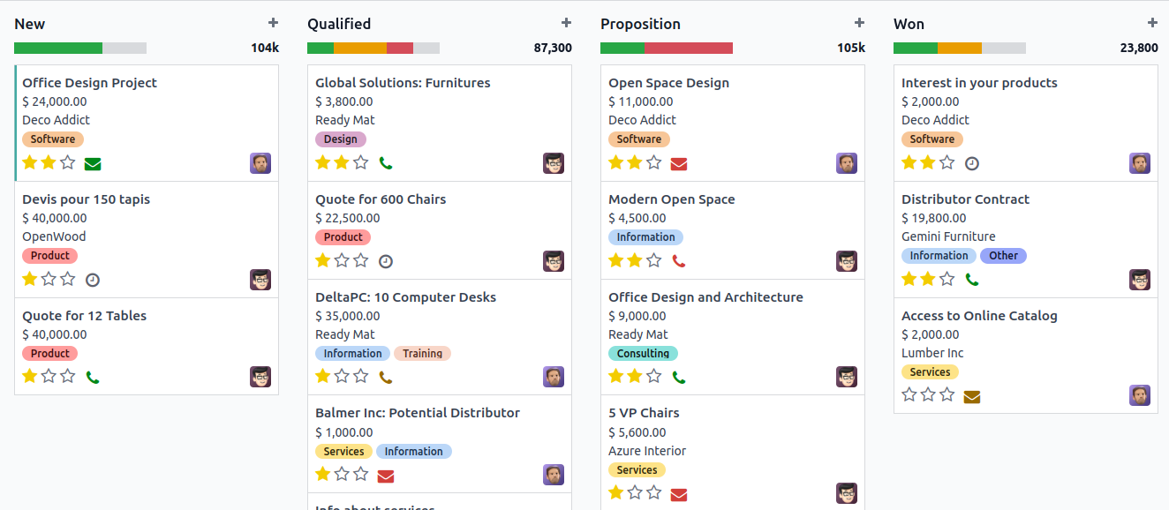Click salesperson avatar on 5 VP Chairs card
The width and height of the screenshot is (1169, 510).
point(847,493)
